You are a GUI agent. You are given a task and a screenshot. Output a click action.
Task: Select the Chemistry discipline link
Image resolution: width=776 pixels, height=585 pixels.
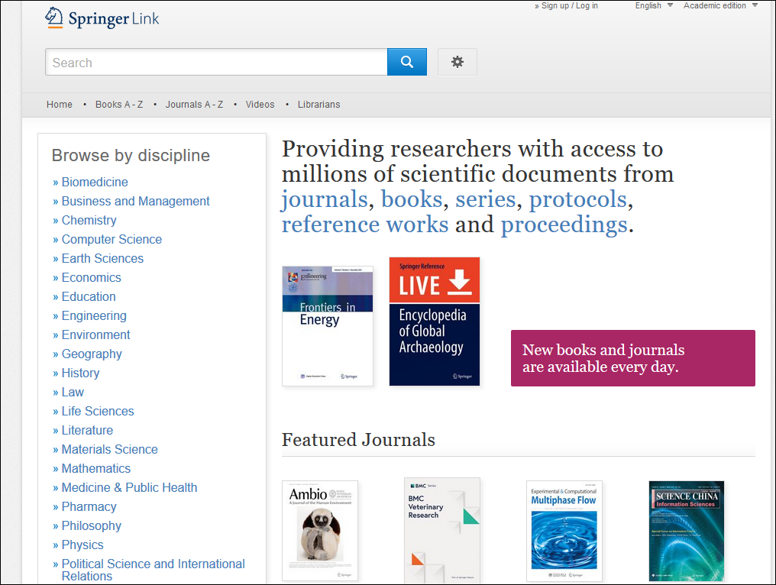(89, 220)
